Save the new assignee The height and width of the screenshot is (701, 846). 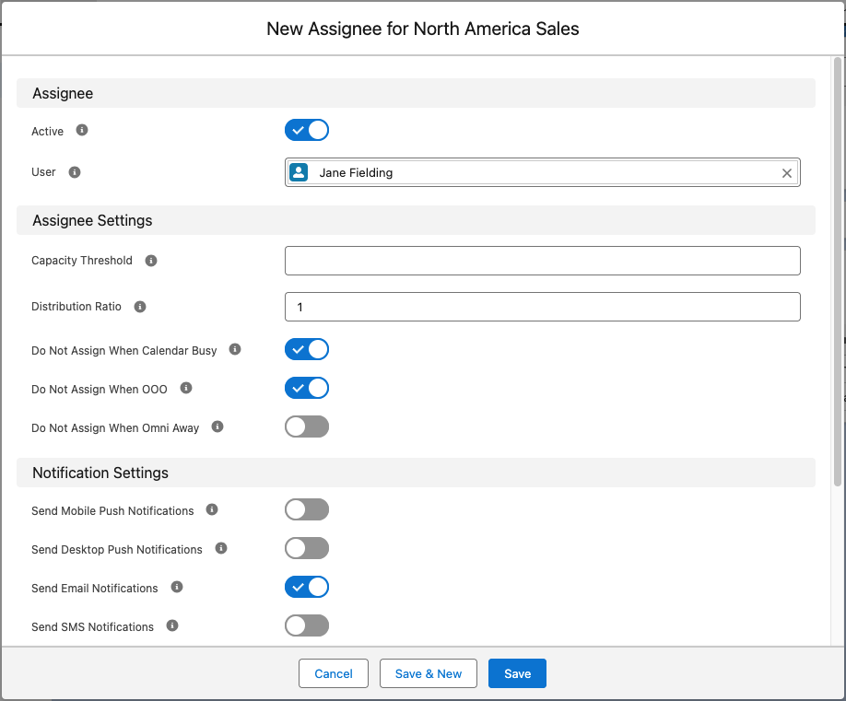517,673
